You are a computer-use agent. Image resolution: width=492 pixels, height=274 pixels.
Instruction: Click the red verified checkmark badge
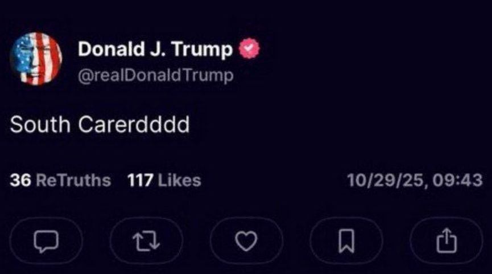point(249,48)
